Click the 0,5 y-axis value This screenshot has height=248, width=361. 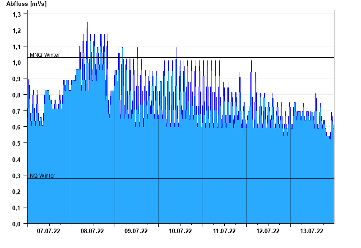pos(17,143)
